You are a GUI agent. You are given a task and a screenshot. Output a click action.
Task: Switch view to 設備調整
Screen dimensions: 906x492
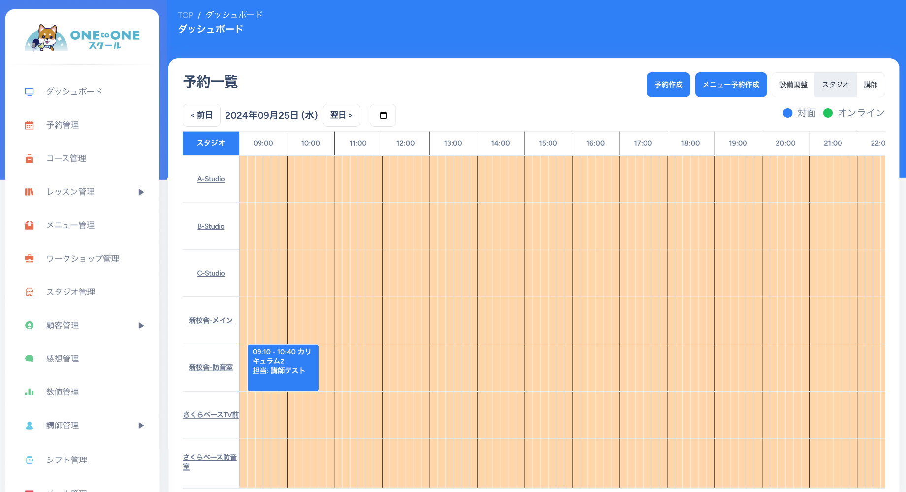[x=793, y=85]
